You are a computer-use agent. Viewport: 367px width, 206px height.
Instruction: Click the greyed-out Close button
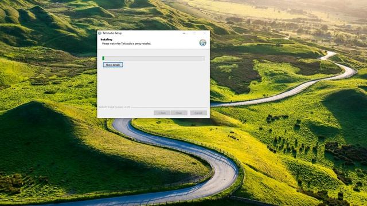(179, 113)
